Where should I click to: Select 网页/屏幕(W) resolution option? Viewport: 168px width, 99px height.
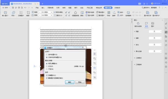click(x=47, y=64)
